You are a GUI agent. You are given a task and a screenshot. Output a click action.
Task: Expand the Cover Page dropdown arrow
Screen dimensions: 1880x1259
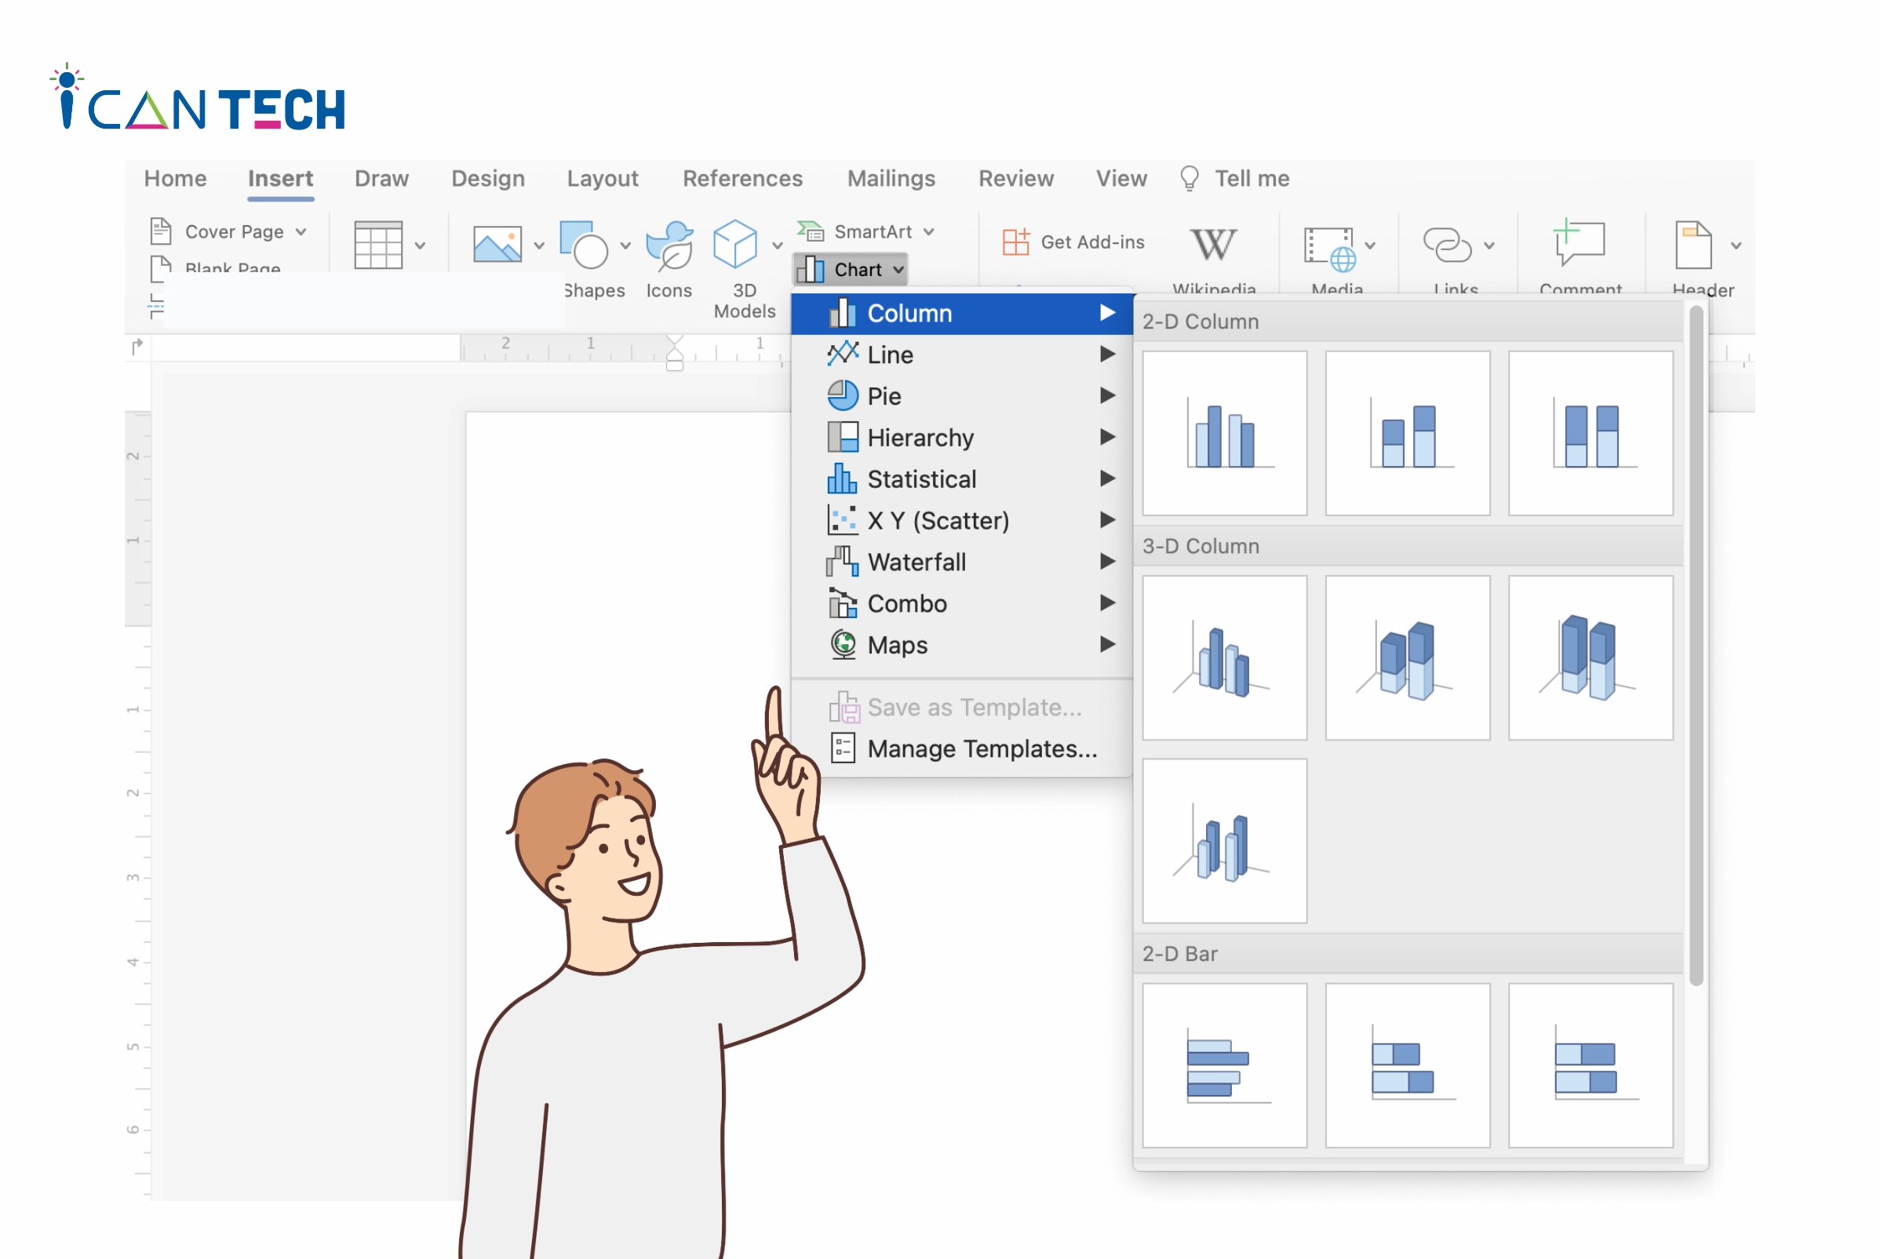point(301,231)
